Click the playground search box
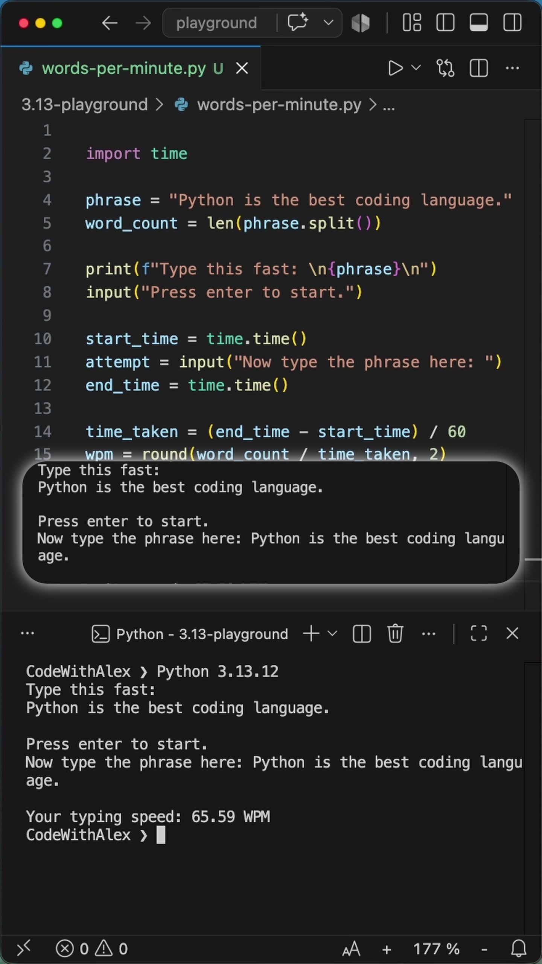 tap(217, 23)
